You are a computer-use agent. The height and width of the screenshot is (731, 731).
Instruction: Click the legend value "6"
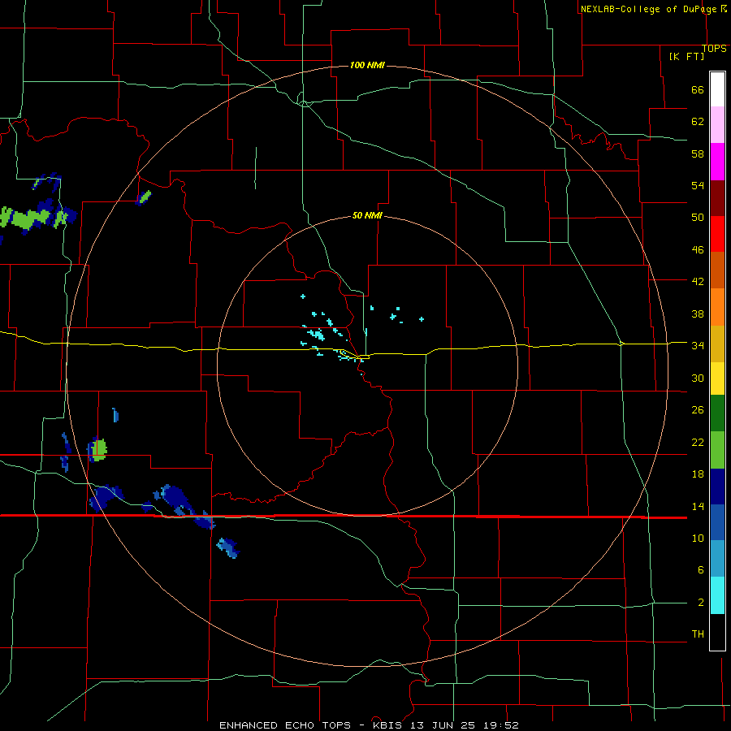700,569
